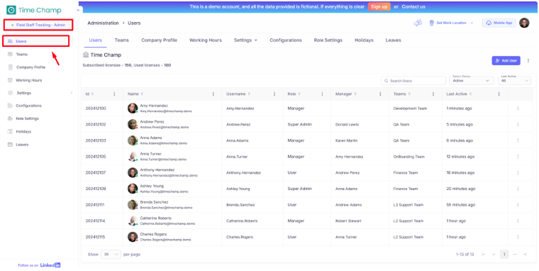Open row actions for Catherine Roberts
Image resolution: width=539 pixels, height=271 pixels.
tap(518, 221)
